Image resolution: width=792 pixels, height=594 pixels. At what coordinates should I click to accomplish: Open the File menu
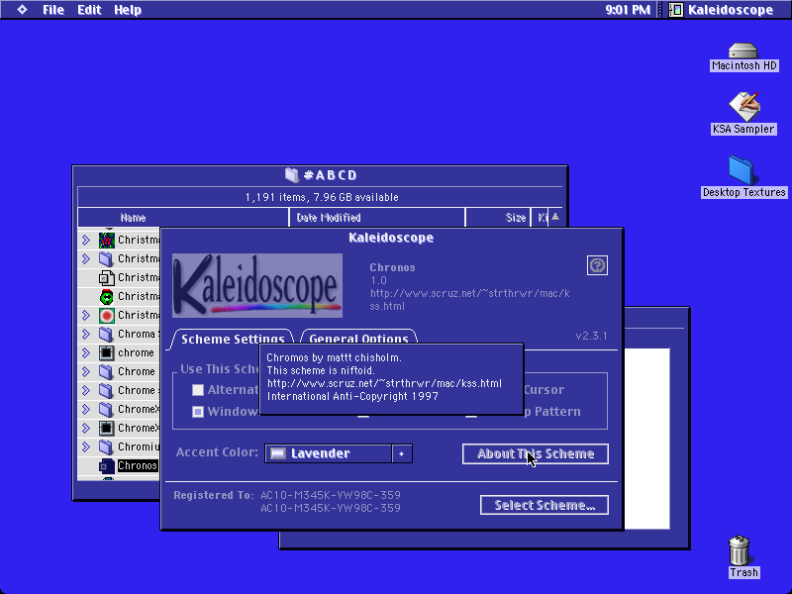point(53,10)
